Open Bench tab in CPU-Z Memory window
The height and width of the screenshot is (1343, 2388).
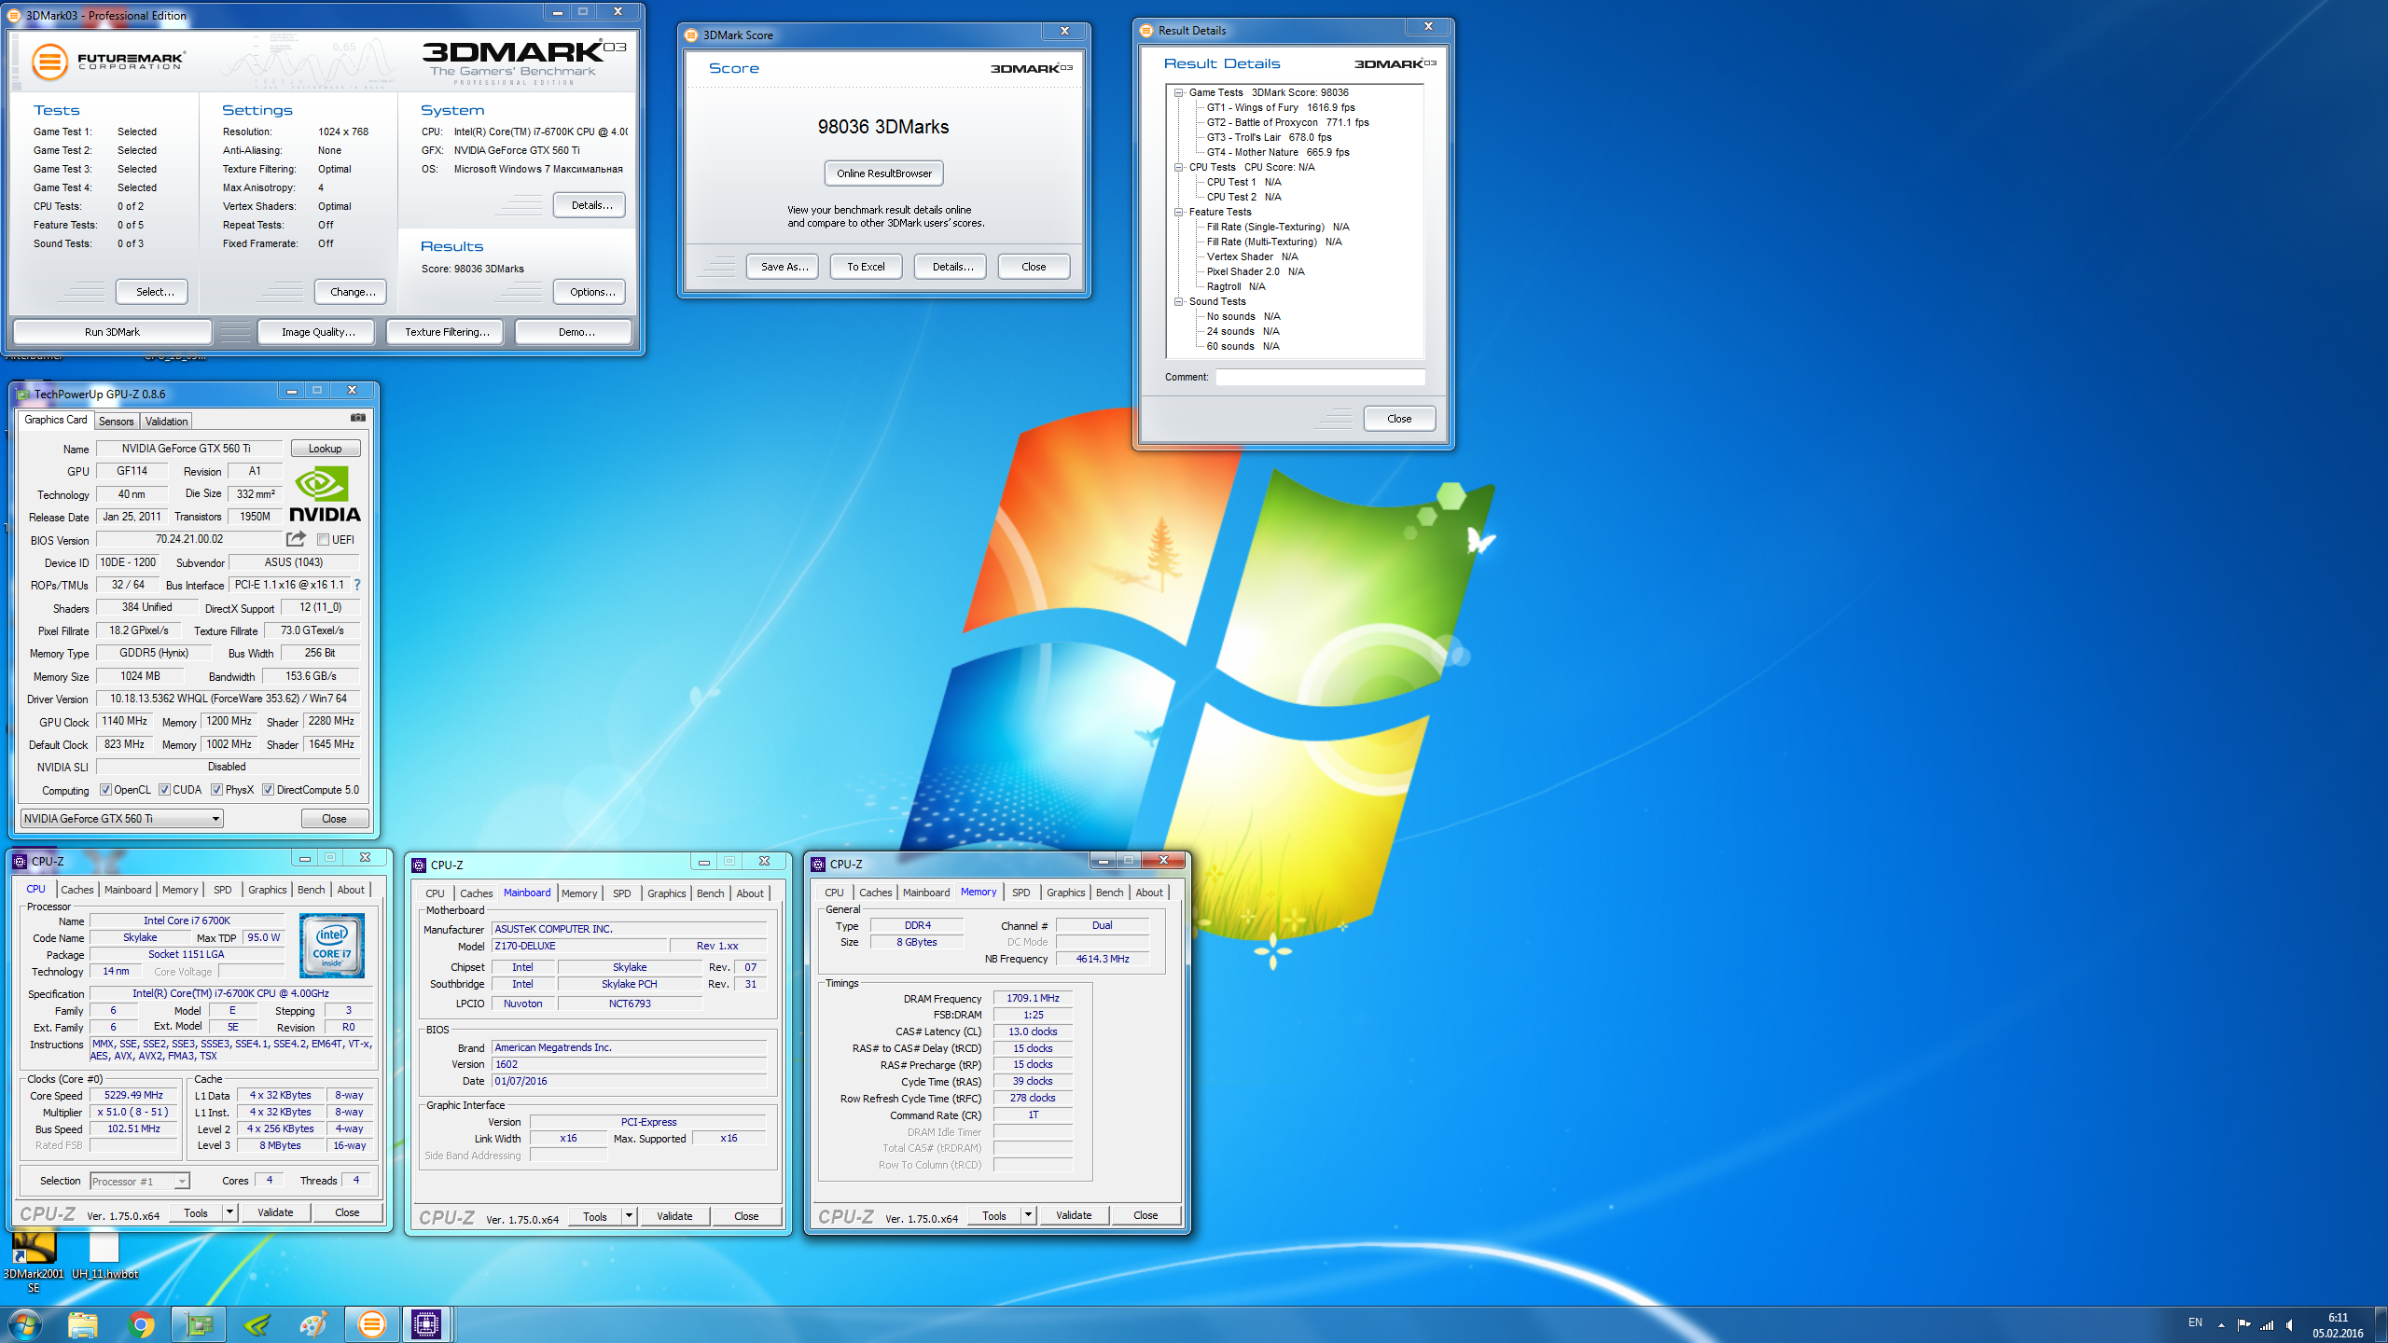[x=1109, y=893]
